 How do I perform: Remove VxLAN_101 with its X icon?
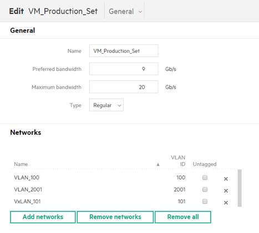click(x=226, y=203)
